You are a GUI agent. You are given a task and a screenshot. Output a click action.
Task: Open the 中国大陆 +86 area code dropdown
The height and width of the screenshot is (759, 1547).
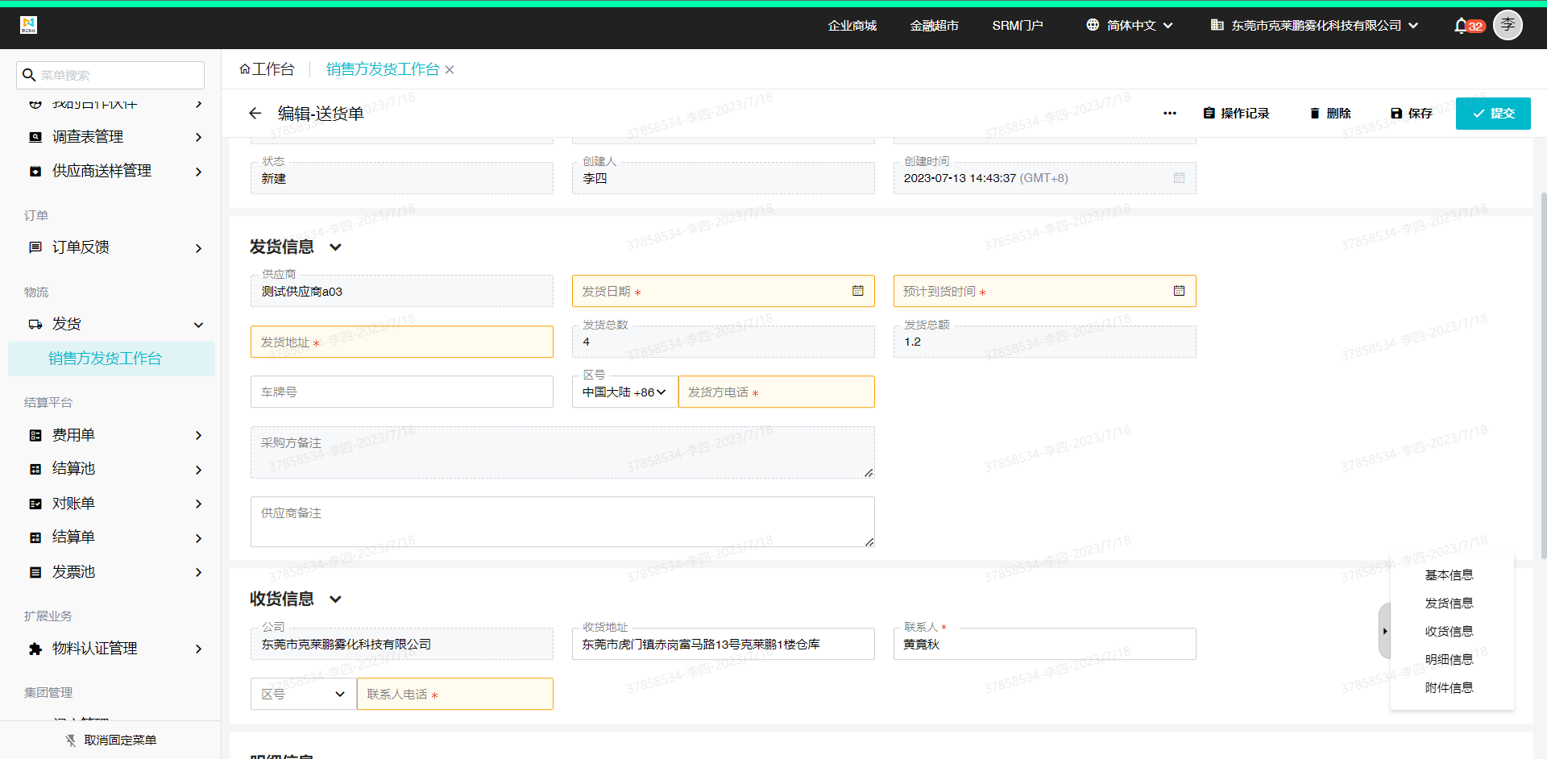[x=625, y=392]
